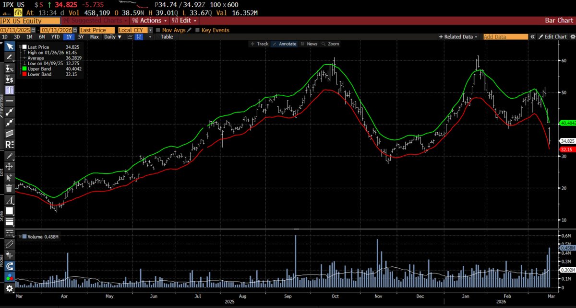Select the 1D range tab

5,37
